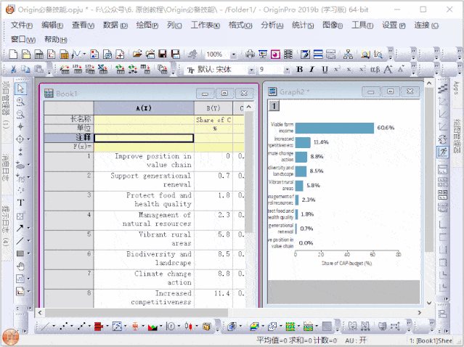Image resolution: width=464 pixels, height=347 pixels.
Task: Click the printer icon
Action: click(250, 54)
